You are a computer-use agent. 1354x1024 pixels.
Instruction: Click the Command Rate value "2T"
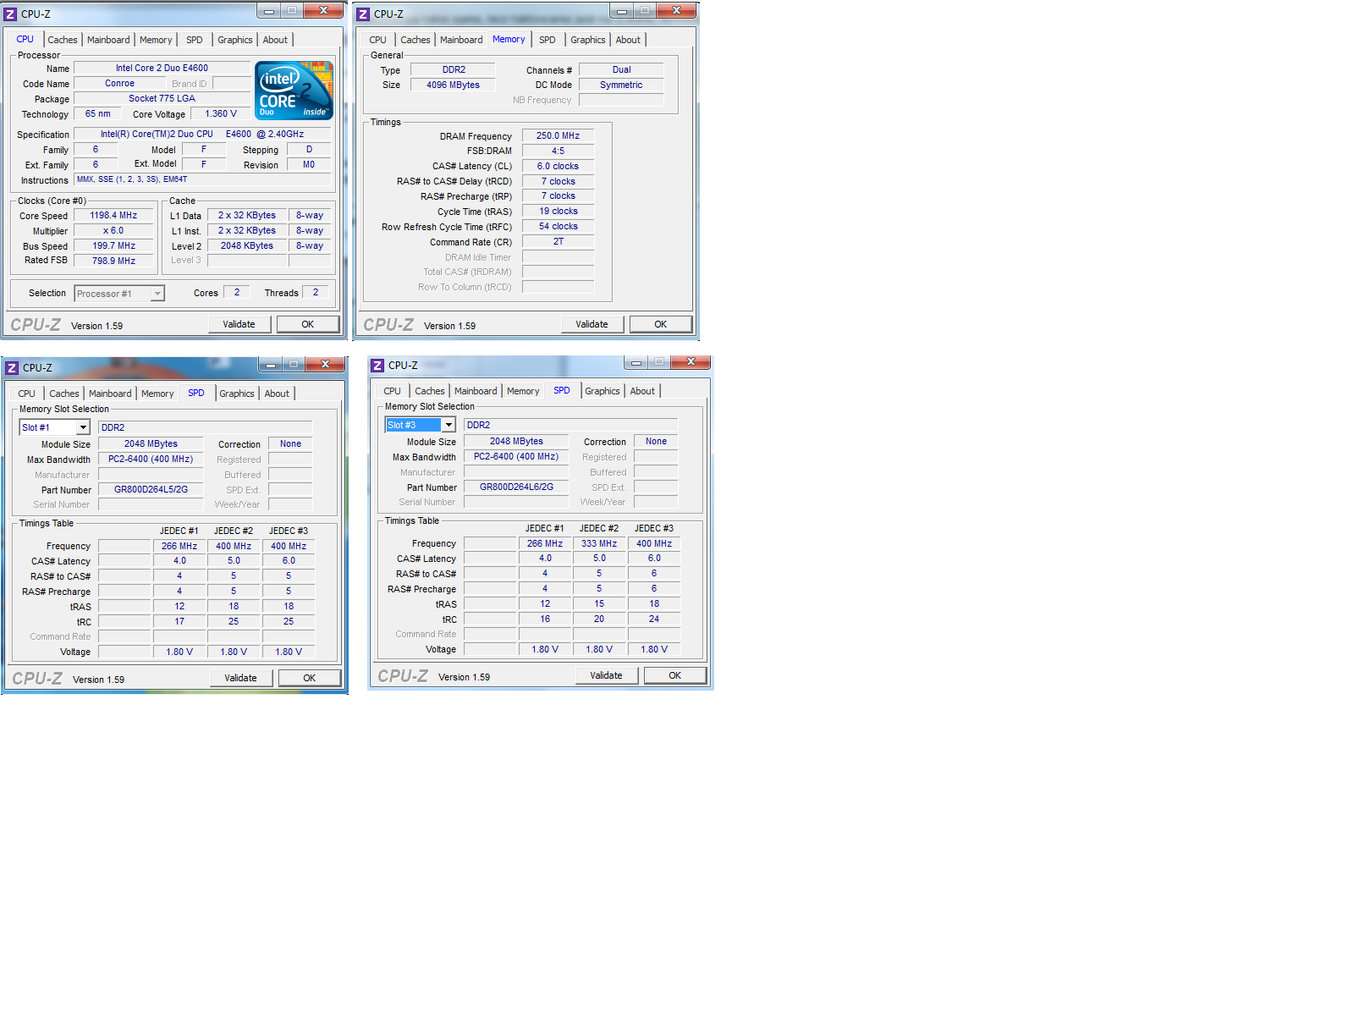point(559,242)
